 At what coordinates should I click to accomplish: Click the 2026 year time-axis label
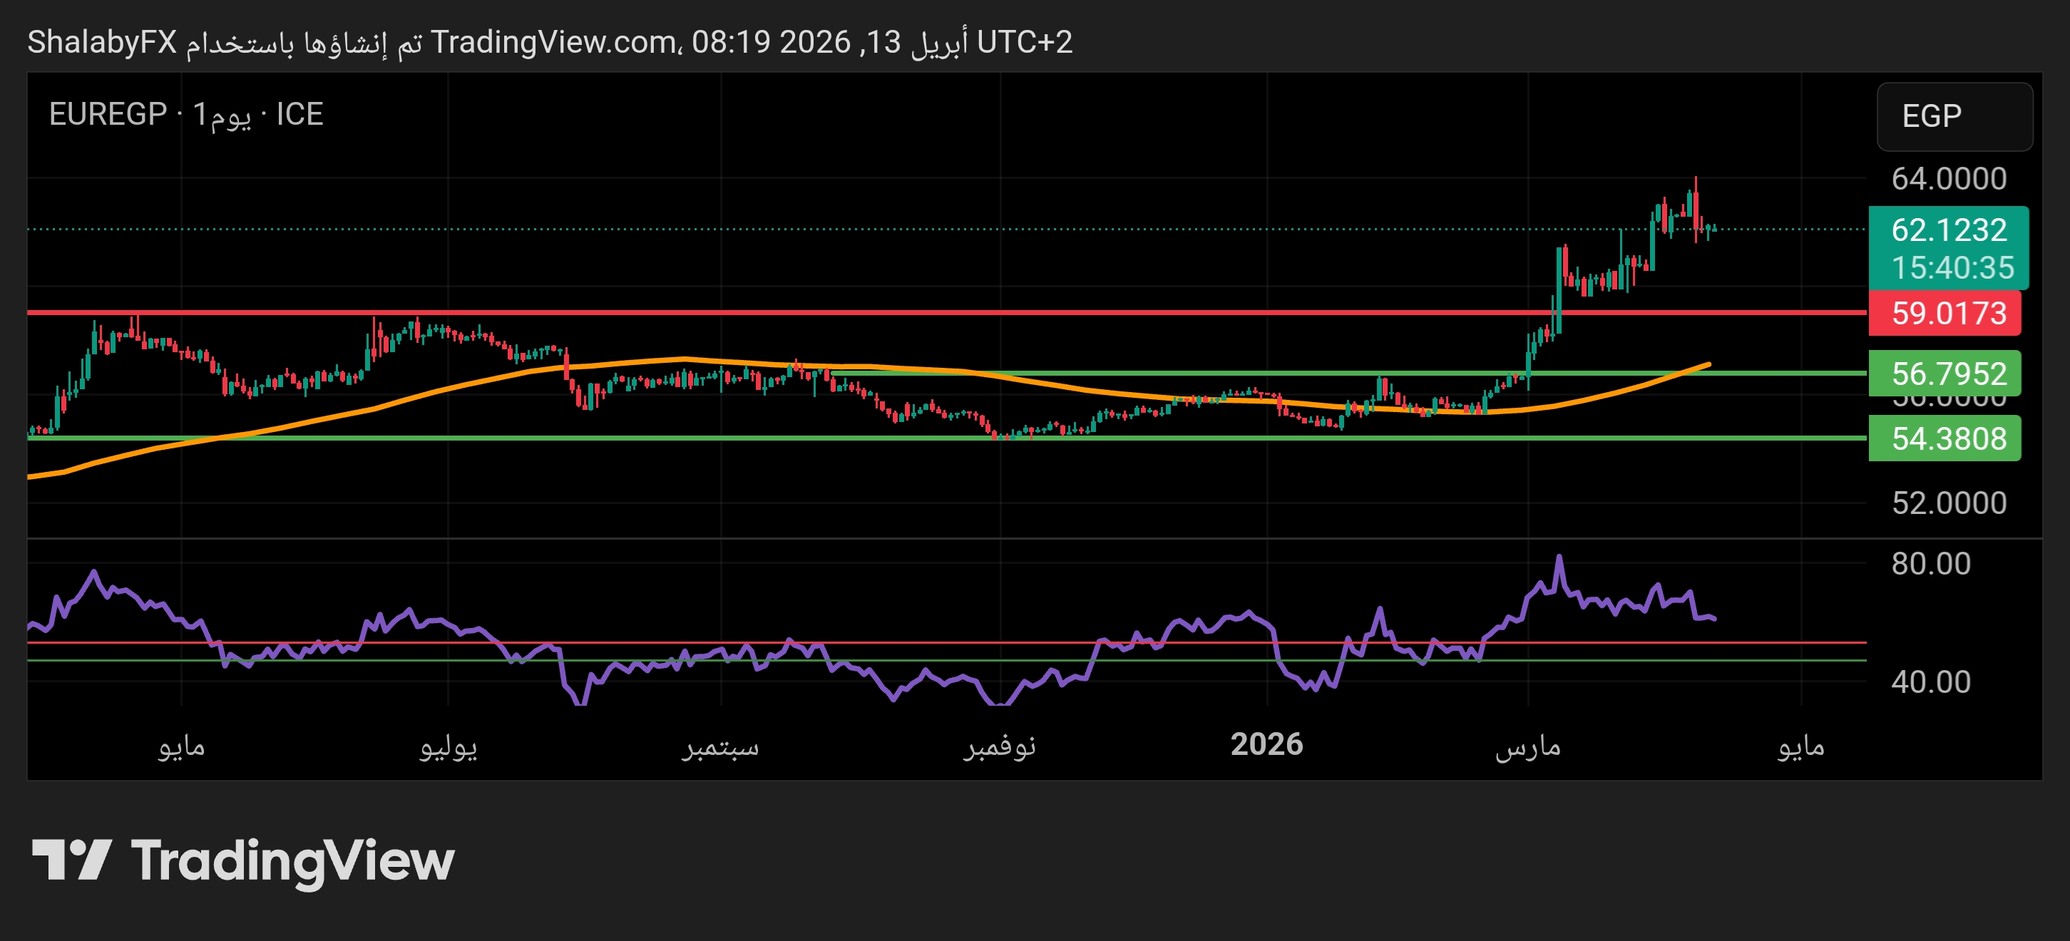[1266, 745]
